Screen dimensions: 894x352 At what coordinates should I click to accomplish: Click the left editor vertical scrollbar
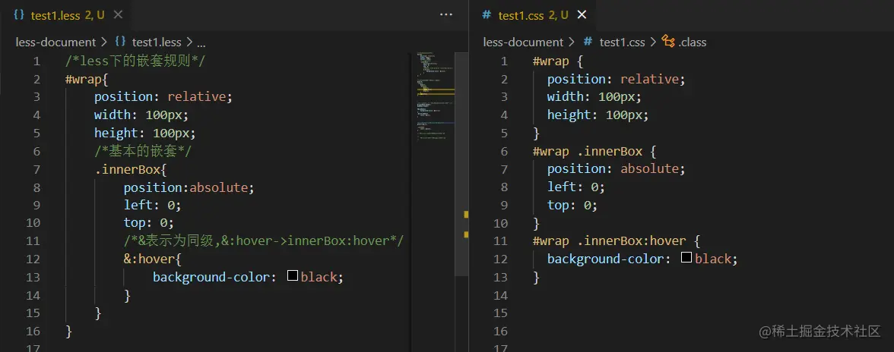(461, 165)
